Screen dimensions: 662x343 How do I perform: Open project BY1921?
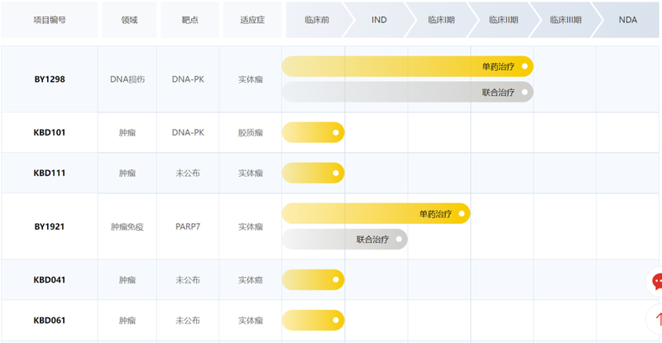(50, 226)
